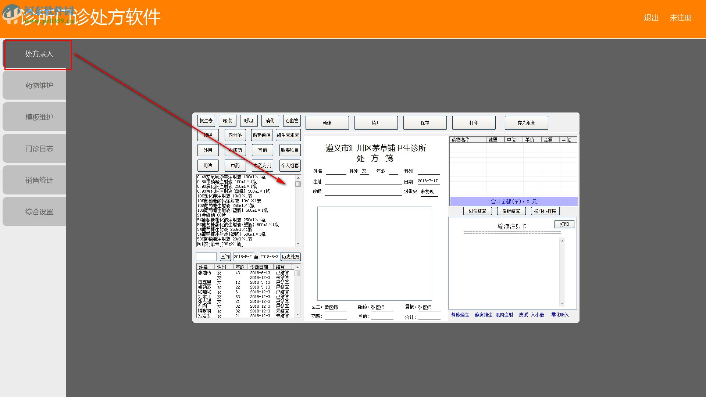Image resolution: width=706 pixels, height=397 pixels.
Task: Switch to 药物维护 sidebar tab
Action: pos(38,85)
